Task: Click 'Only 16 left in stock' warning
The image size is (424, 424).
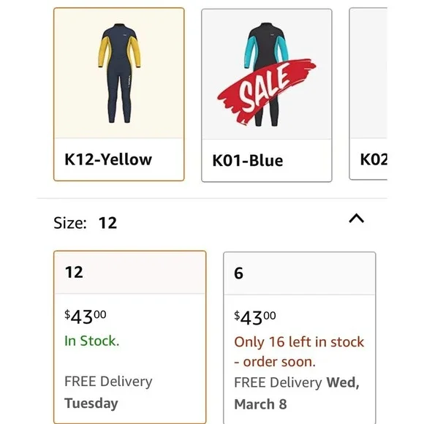Action: tap(299, 342)
